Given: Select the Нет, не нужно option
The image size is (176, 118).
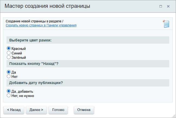Looking at the screenshot, I should pyautogui.click(x=9, y=95).
